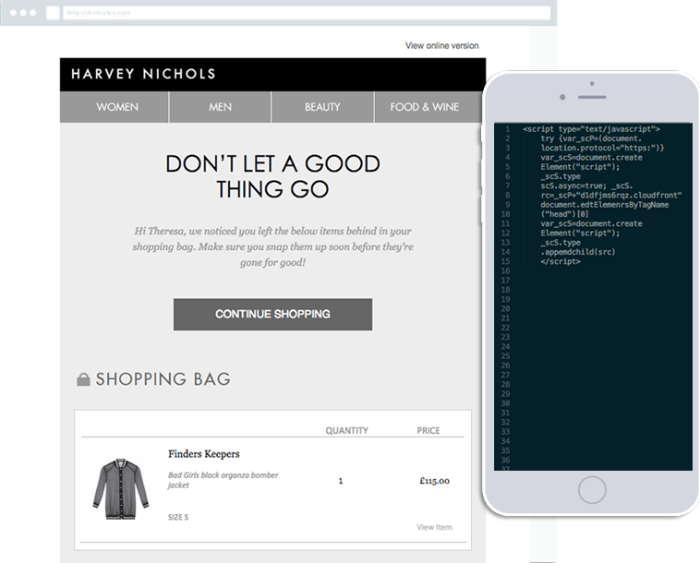Click the bomber jacket product image
Image resolution: width=700 pixels, height=563 pixels.
tap(121, 489)
